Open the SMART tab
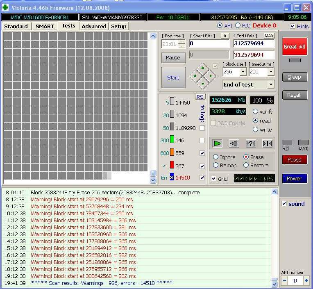 [45, 26]
